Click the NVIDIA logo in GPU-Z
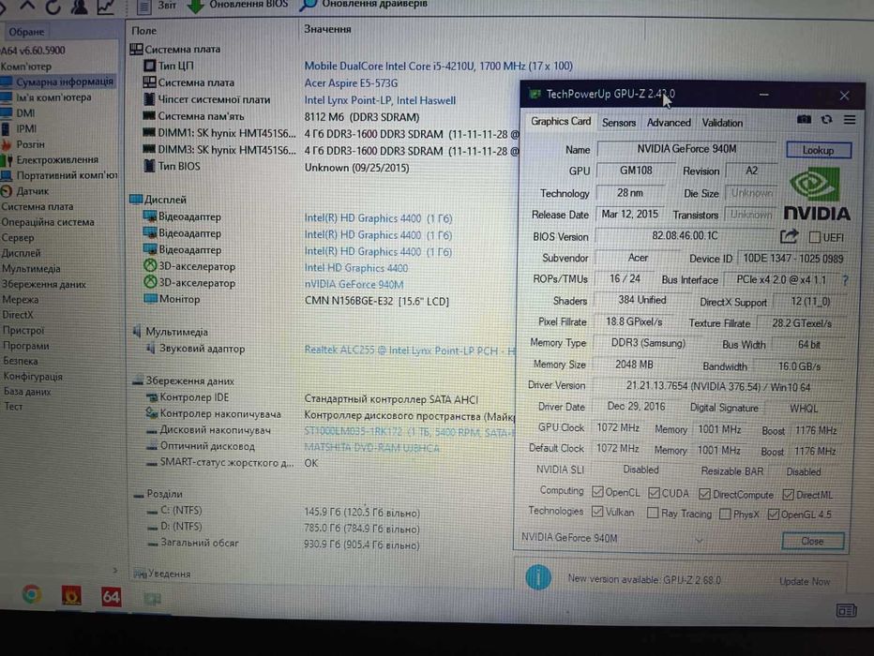The image size is (874, 656). 817,195
